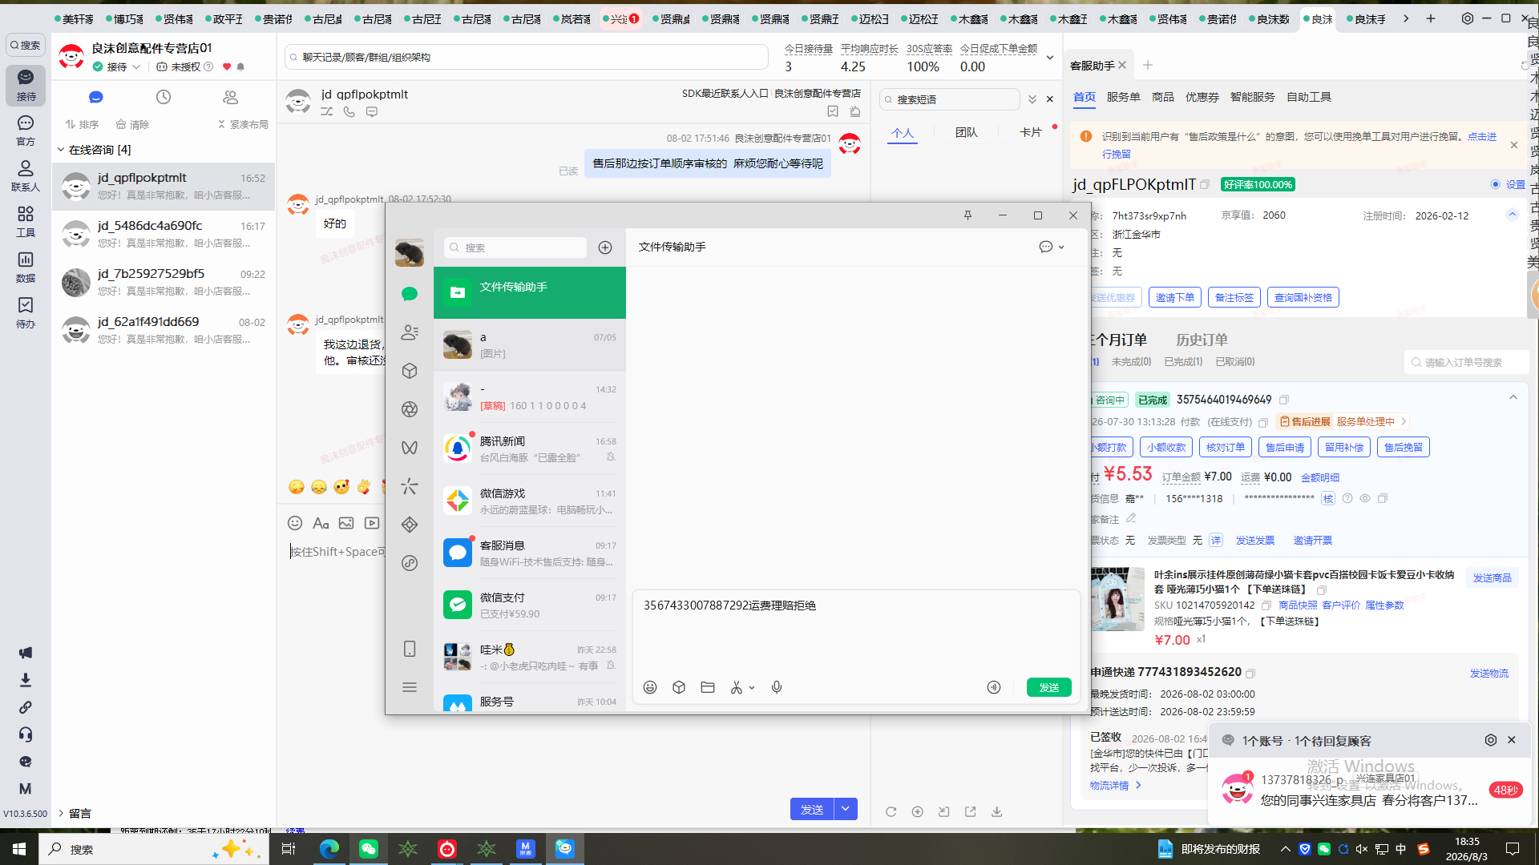Click voice input microphone in WeChat

coord(777,687)
